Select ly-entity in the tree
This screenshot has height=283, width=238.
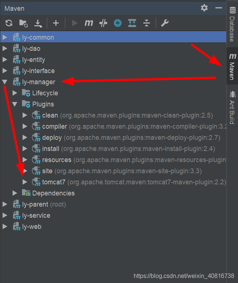(x=34, y=60)
